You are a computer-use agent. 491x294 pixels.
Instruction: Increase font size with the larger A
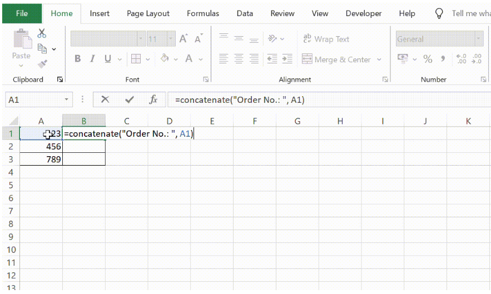click(183, 38)
